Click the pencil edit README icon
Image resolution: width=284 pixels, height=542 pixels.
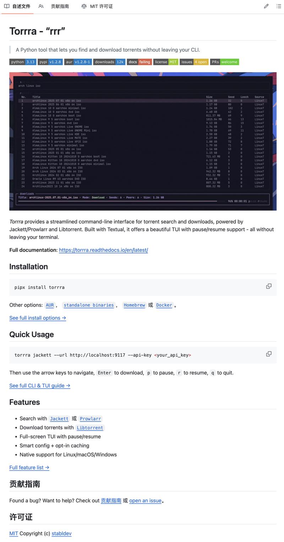click(x=266, y=6)
